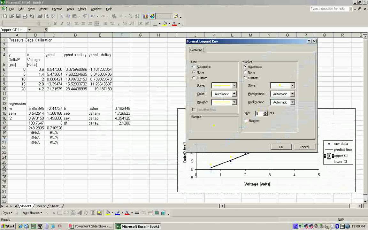The height and width of the screenshot is (230, 368).
Task: Click the Undo arrow icon
Action: tap(93, 16)
